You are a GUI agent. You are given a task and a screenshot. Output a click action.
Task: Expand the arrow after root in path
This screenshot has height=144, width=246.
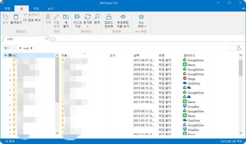[32, 48]
